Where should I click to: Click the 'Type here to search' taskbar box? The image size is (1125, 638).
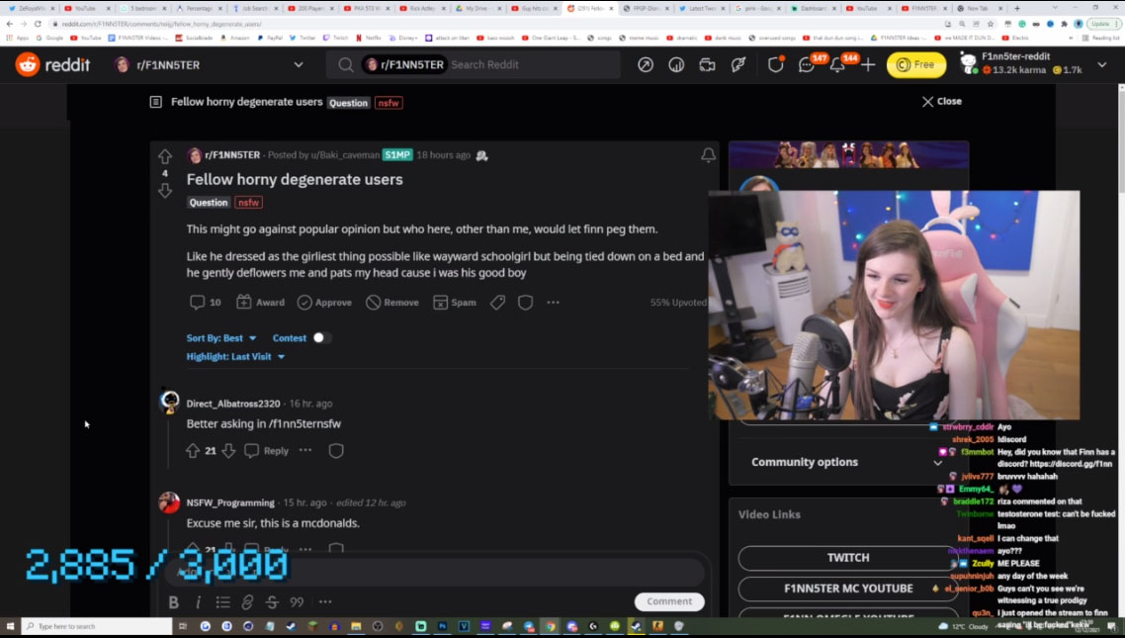[97, 626]
